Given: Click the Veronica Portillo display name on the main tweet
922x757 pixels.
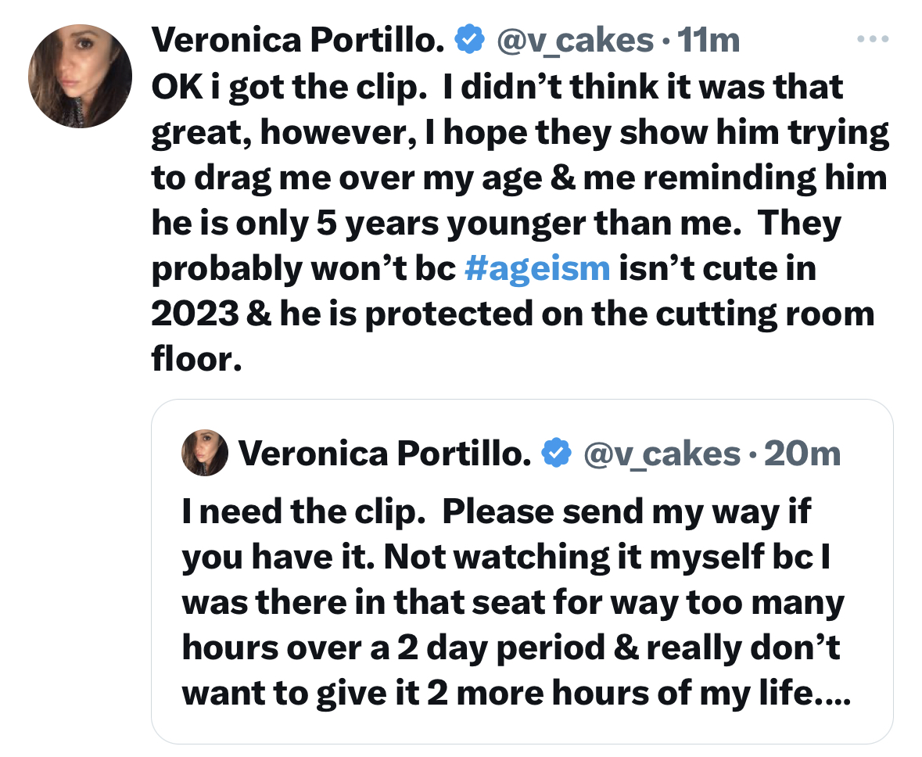Looking at the screenshot, I should pos(298,40).
